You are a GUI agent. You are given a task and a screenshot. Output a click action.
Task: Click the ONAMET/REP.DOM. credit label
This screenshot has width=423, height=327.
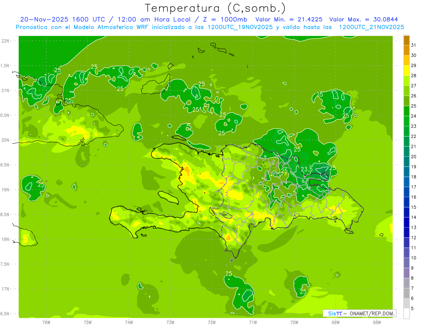(x=372, y=313)
